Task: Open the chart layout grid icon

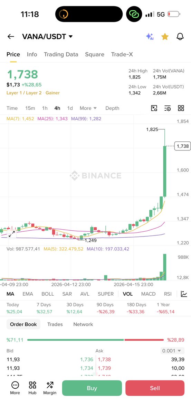Action: pos(181,108)
